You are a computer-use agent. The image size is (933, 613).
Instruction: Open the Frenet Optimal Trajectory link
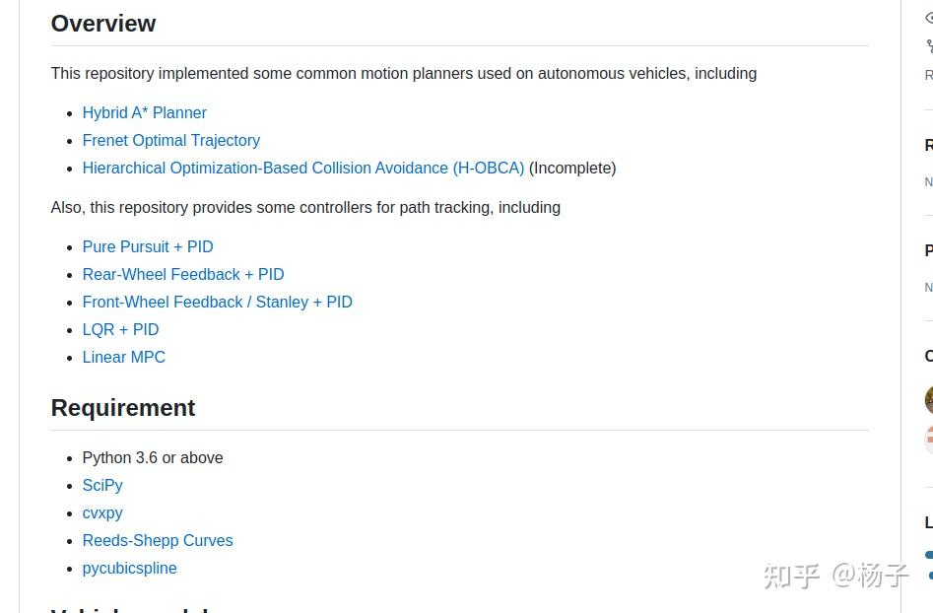pos(170,140)
